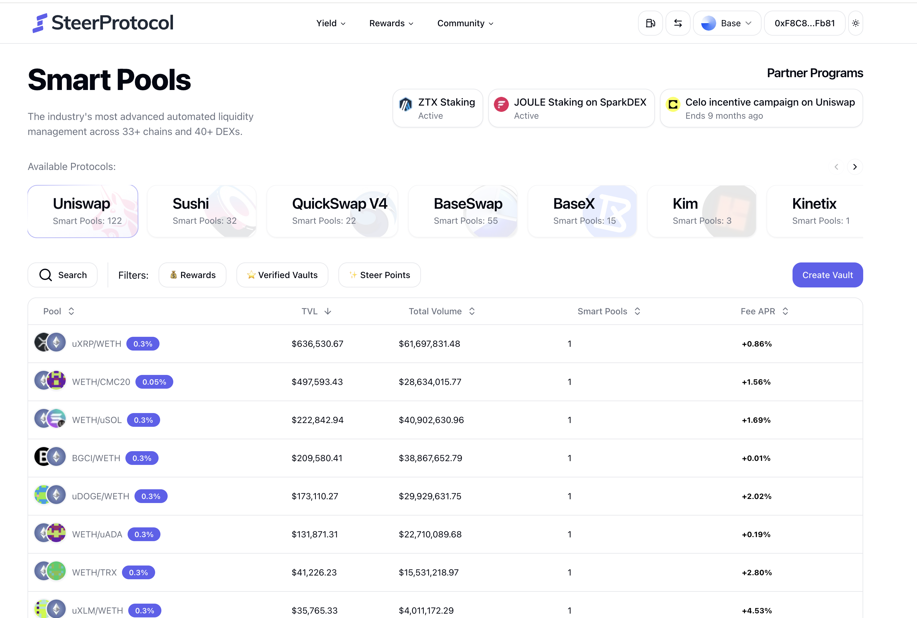Select the Kinetix protocol card
The image size is (917, 618).
[815, 211]
